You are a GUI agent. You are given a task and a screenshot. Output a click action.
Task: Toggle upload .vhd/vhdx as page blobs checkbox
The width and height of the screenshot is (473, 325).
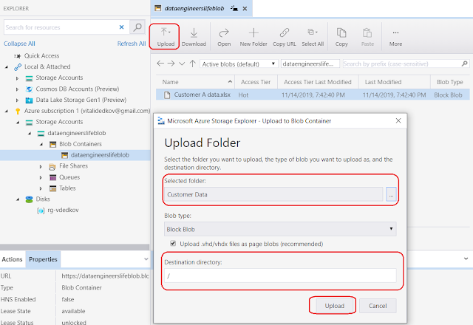(x=173, y=243)
